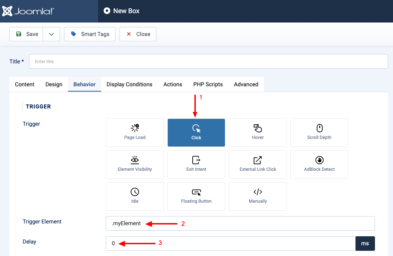The height and width of the screenshot is (256, 393).
Task: Go to Display Conditions tab
Action: pos(129,85)
